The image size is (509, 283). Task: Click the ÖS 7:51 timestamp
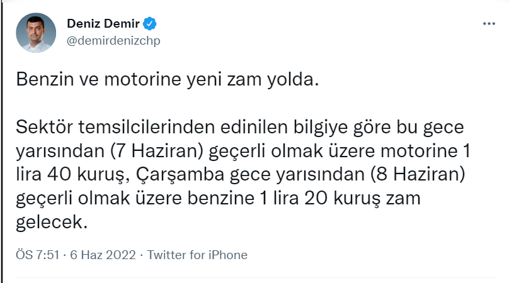pos(35,255)
